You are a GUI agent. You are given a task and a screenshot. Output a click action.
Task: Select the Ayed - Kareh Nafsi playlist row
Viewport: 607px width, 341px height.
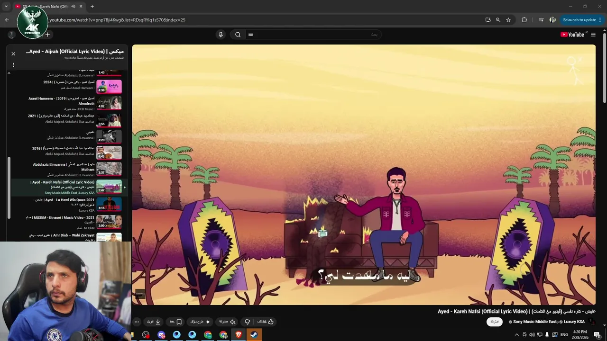(69, 187)
